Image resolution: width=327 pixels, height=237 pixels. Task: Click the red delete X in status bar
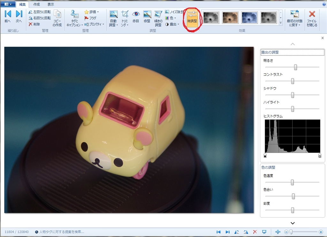[x=255, y=232]
